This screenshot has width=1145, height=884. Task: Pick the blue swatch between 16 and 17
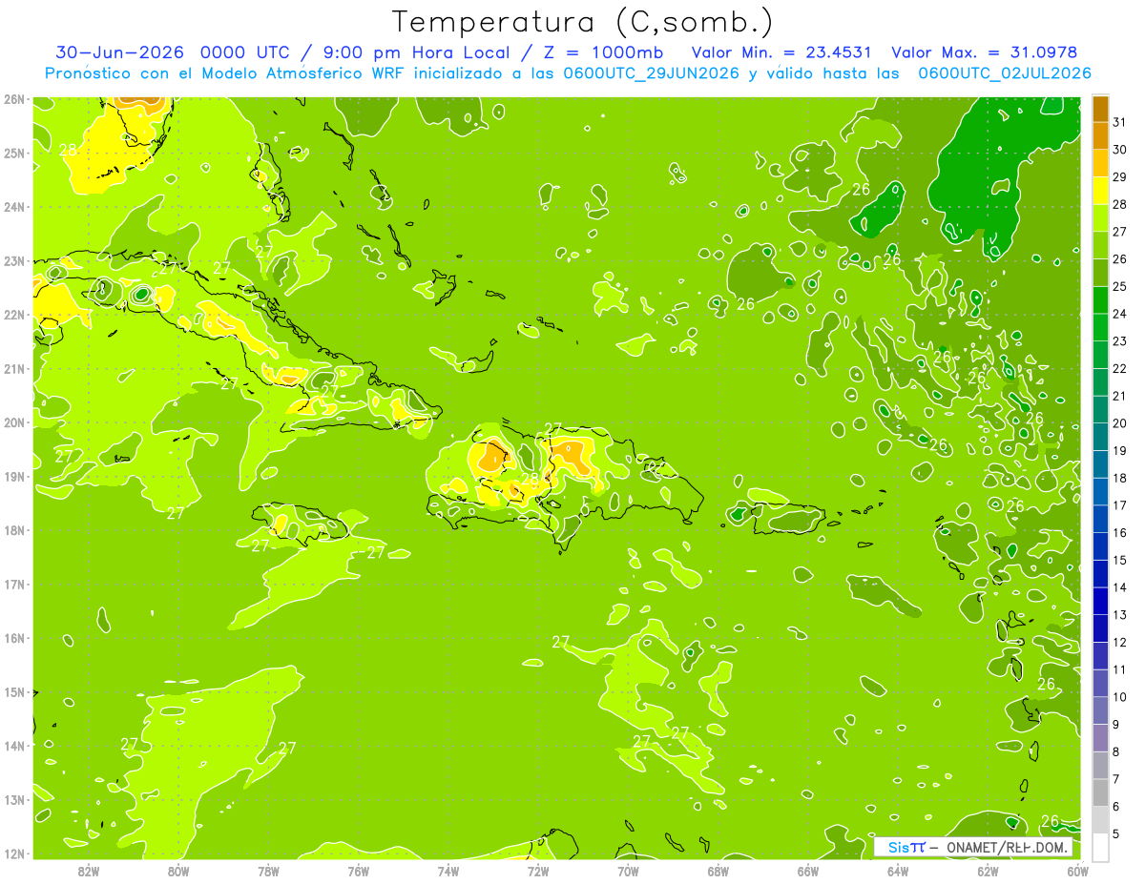[1100, 519]
